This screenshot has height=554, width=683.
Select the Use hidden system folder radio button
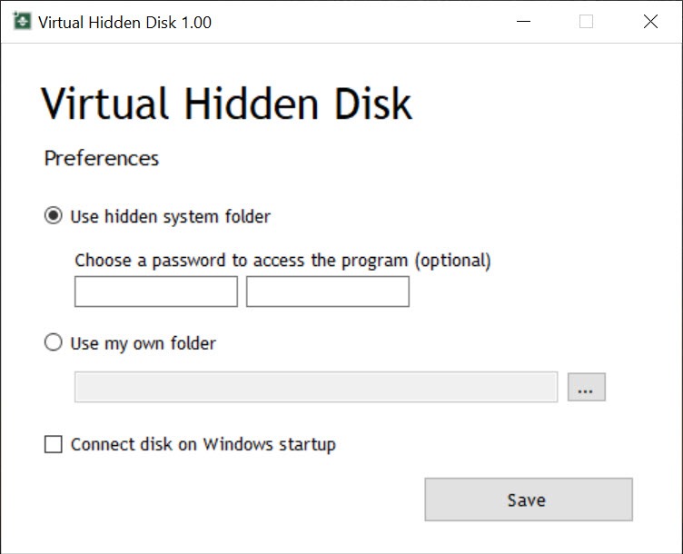[x=54, y=215]
